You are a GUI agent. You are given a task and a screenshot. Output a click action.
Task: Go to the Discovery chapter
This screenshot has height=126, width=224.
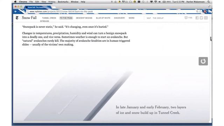119,18
